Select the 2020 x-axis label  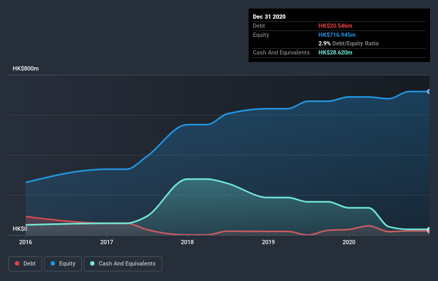(349, 242)
